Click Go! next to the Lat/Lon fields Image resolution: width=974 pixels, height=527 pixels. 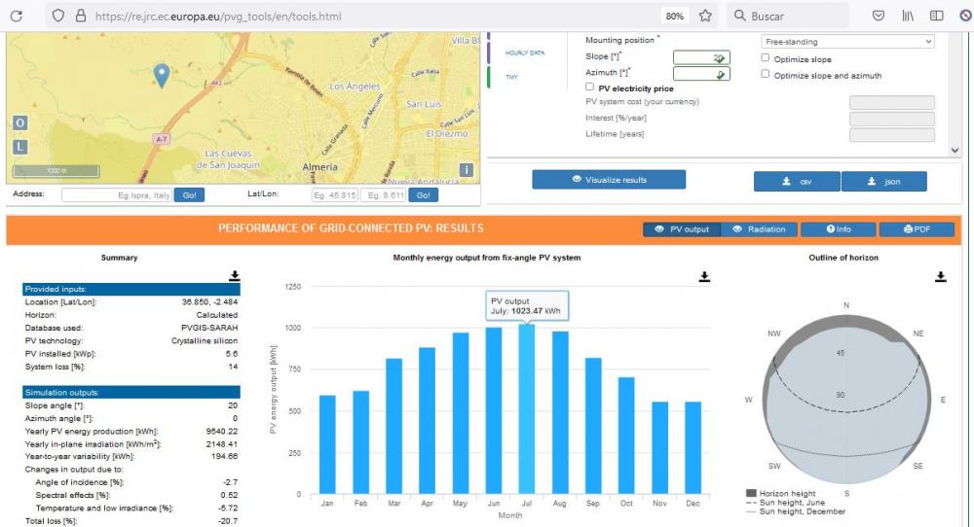coord(423,195)
